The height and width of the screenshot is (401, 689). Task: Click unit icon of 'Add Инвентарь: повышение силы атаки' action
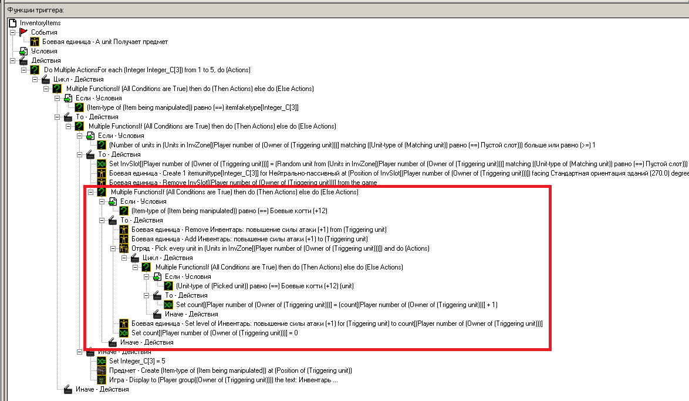(124, 239)
